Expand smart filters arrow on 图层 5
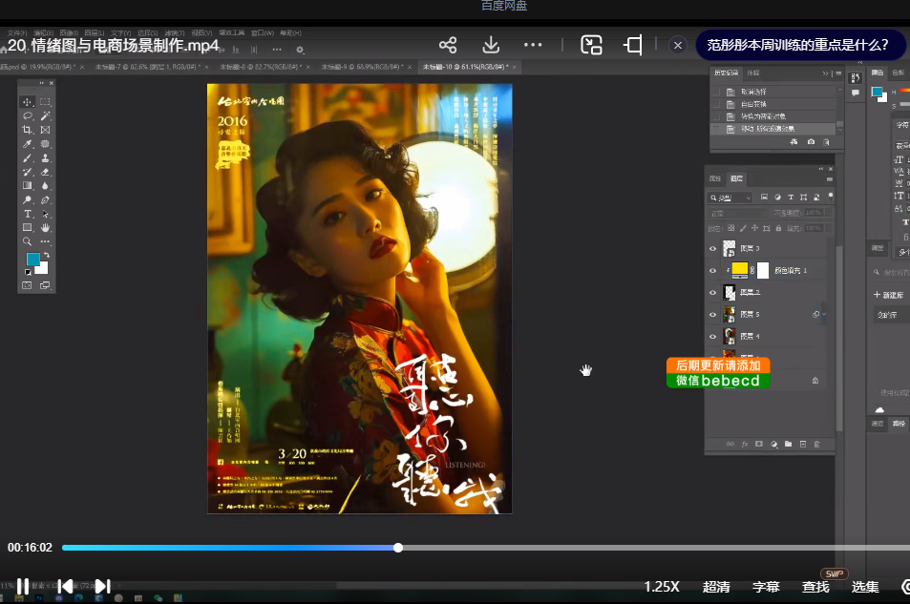This screenshot has width=910, height=604. (x=824, y=315)
